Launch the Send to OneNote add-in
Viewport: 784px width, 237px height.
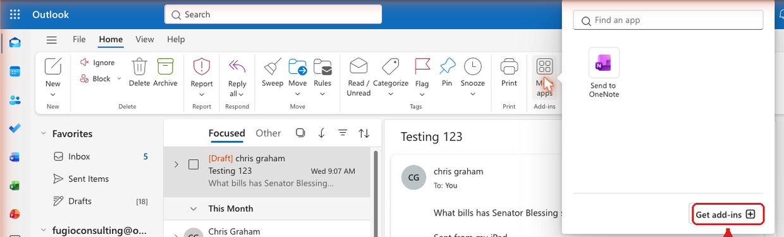pyautogui.click(x=604, y=73)
